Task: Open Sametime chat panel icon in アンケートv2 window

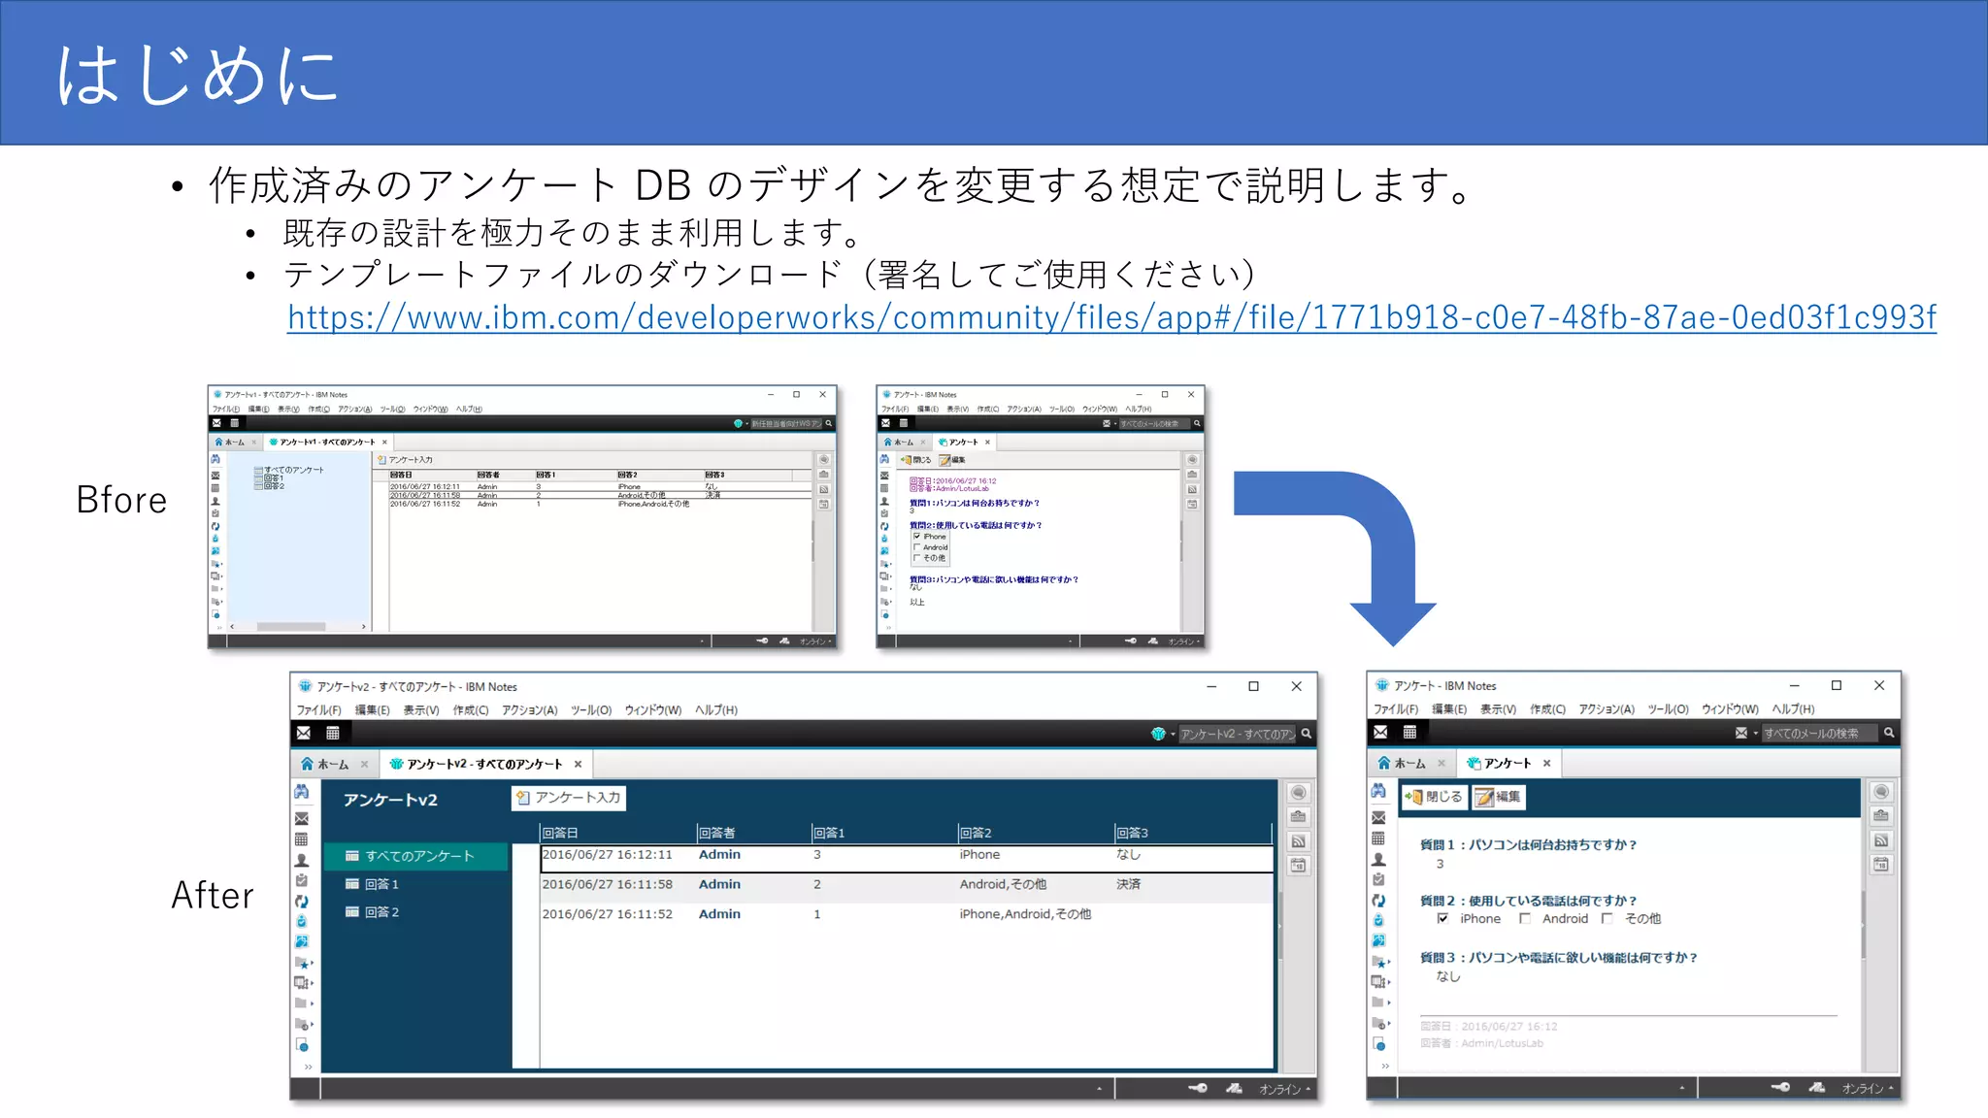Action: [1299, 793]
